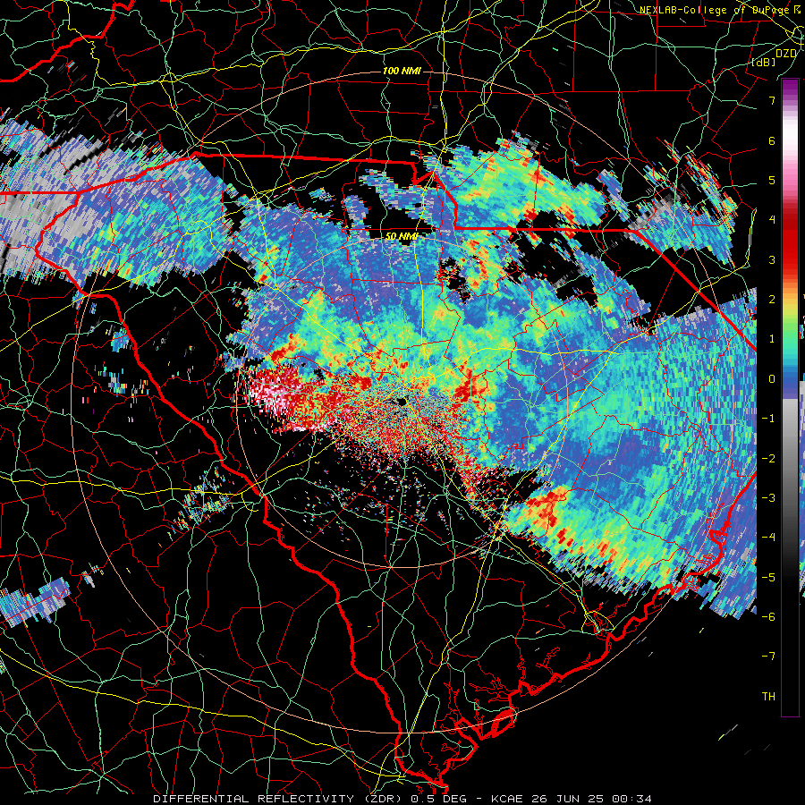Viewport: 805px width, 805px height.
Task: Click the 0 value on the ZDR color scale
Action: pyautogui.click(x=772, y=379)
